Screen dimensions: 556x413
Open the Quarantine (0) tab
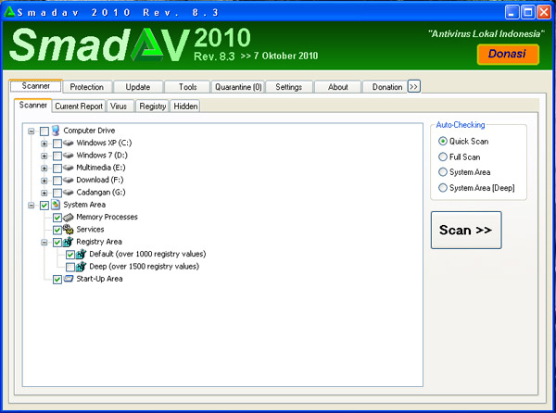click(x=238, y=87)
